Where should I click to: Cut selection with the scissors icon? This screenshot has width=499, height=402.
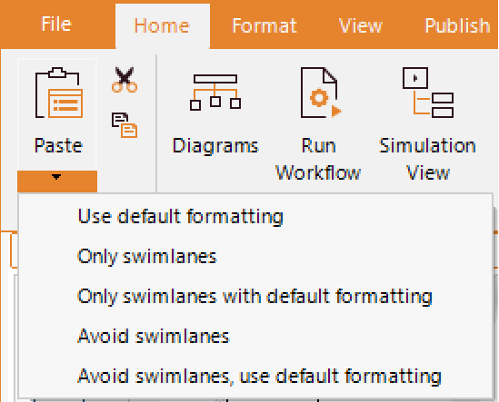pyautogui.click(x=125, y=80)
